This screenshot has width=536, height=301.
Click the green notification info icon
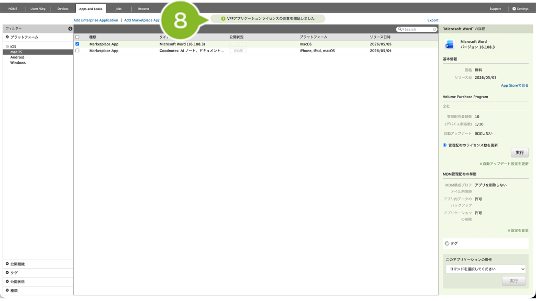pyautogui.click(x=223, y=19)
